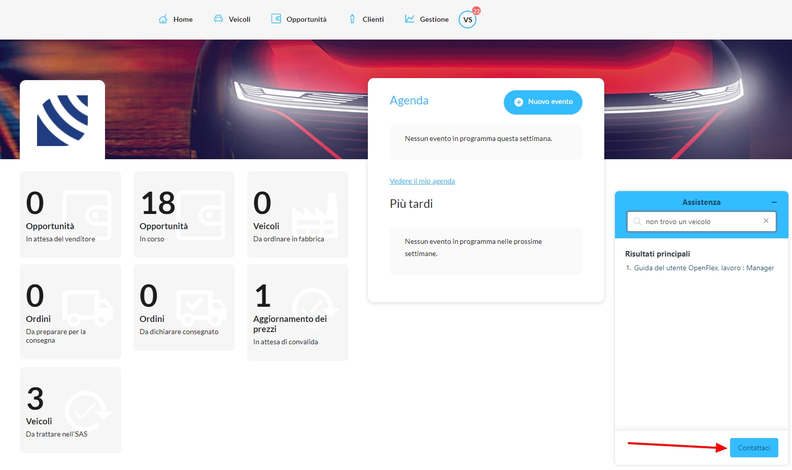Click the Da trattare nell'SAS label
This screenshot has width=792, height=470.
(57, 434)
